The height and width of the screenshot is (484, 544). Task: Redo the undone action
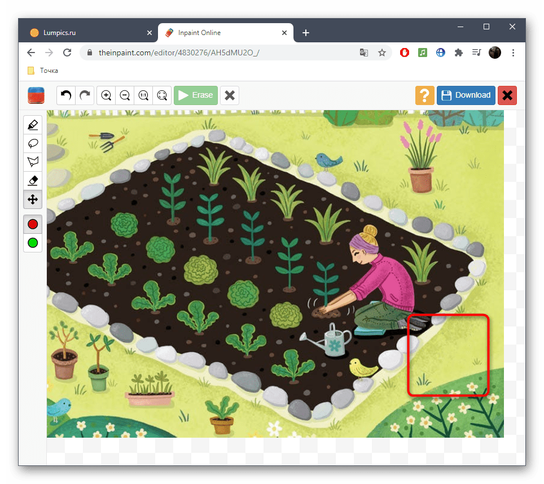pyautogui.click(x=85, y=95)
